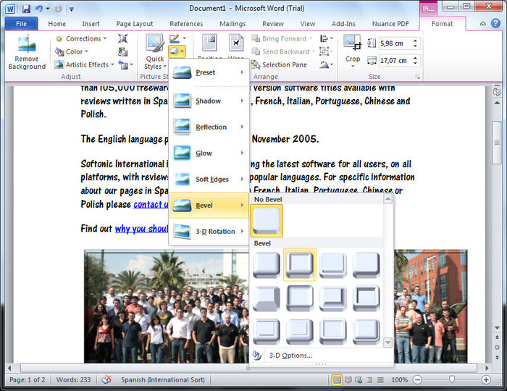Select Full Screen Reading view button
Screen dimensions: 507x391
(348, 379)
